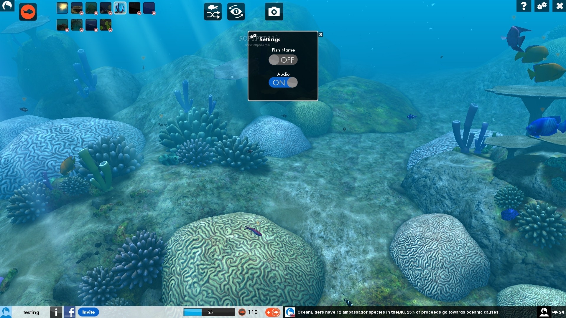Image resolution: width=566 pixels, height=318 pixels.
Task: Click the orange fish coin icon beside 110
Action: 242,312
